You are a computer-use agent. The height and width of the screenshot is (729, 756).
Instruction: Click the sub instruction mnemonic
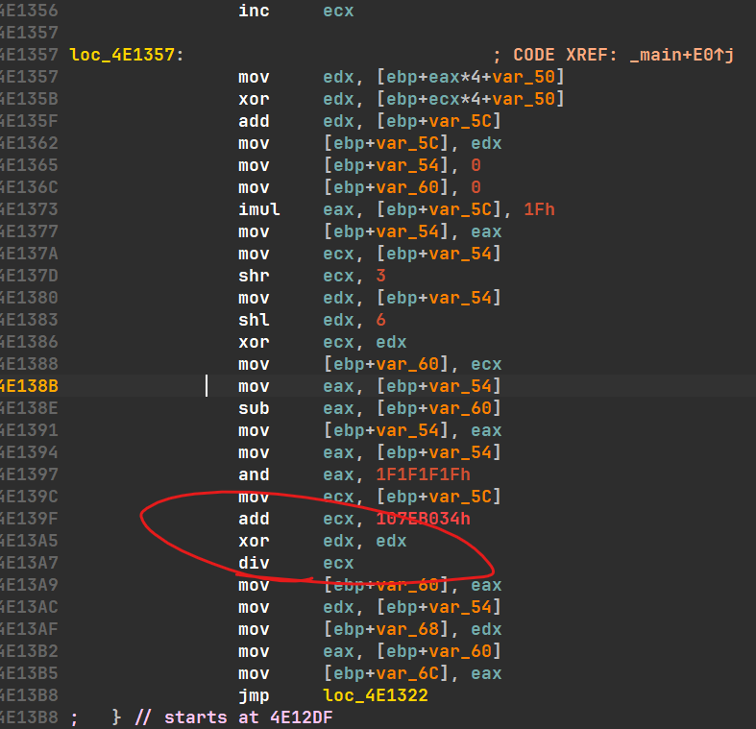tap(254, 408)
